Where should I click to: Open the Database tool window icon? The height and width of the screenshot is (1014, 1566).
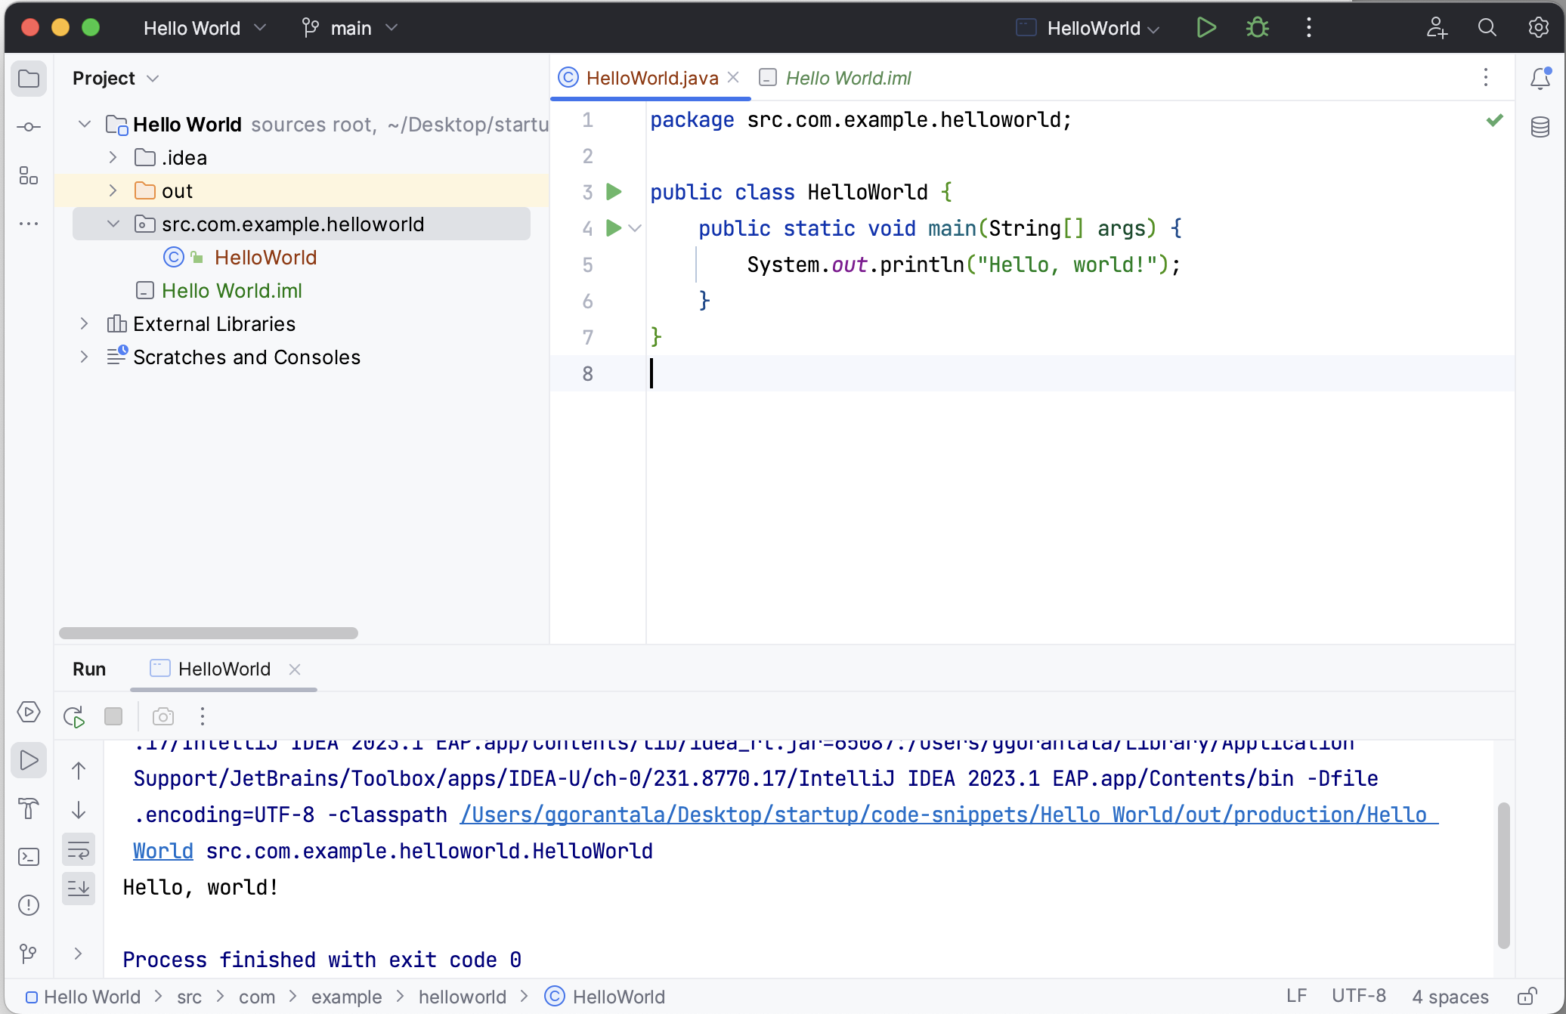1540,127
